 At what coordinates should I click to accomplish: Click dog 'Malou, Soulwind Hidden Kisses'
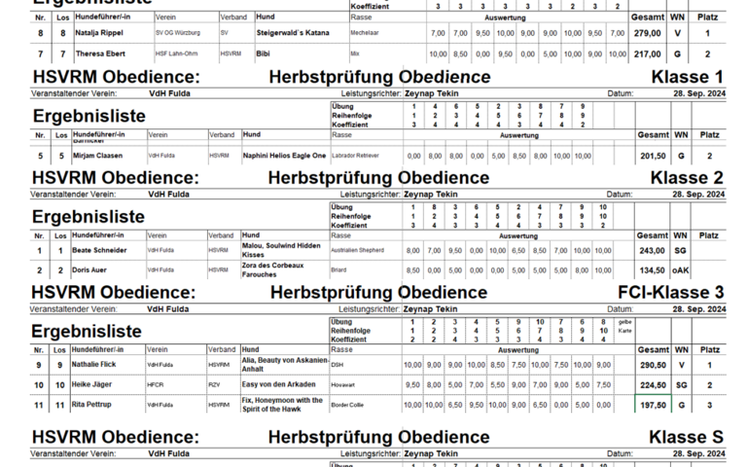[x=281, y=250]
